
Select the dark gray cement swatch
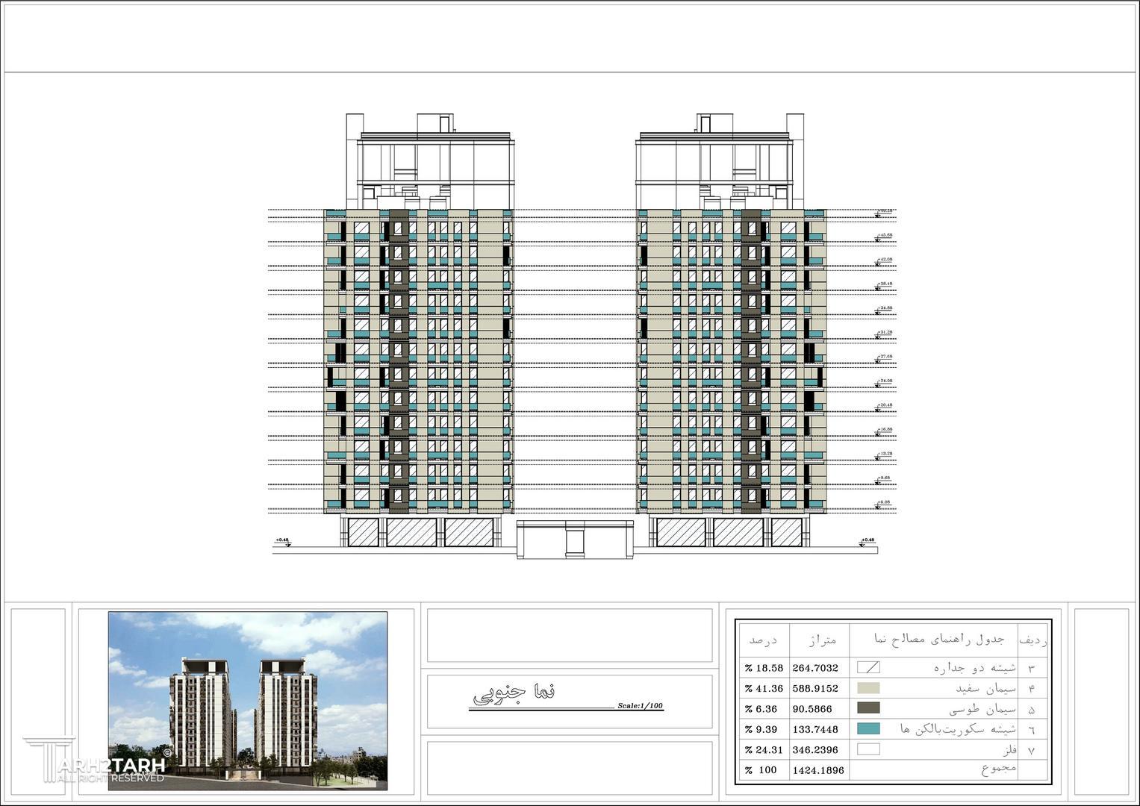coord(868,708)
